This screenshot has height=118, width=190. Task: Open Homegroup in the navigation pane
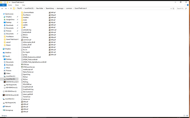(x=8, y=110)
